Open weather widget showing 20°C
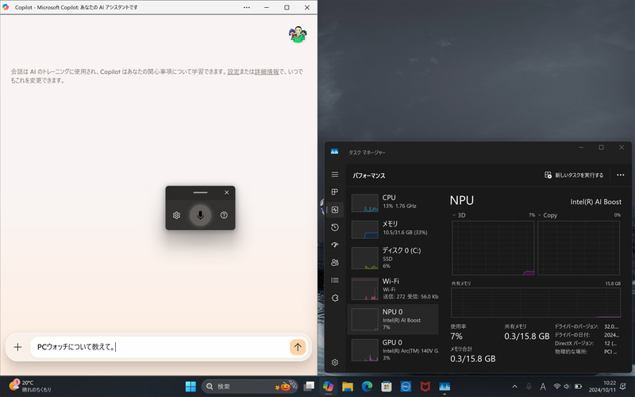Image resolution: width=635 pixels, height=397 pixels. (x=30, y=386)
